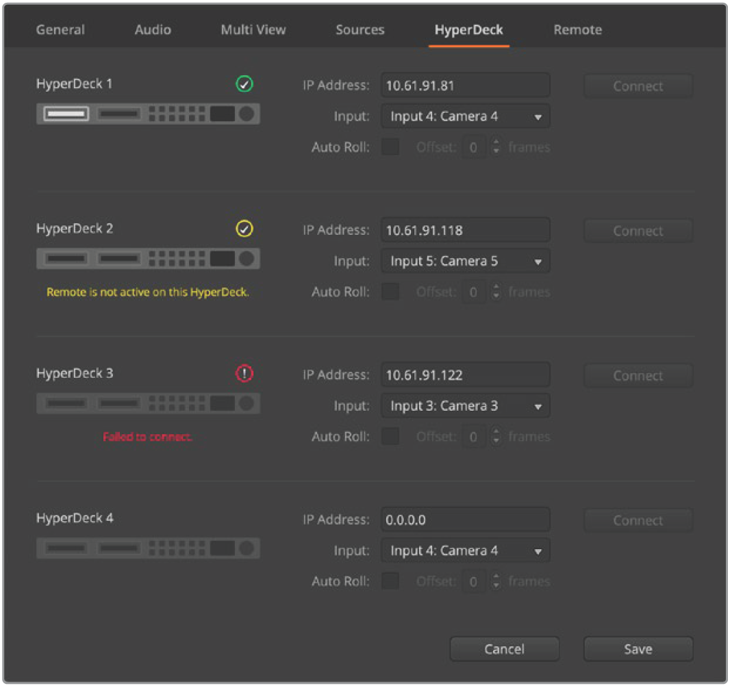Select the HyperDeck 3 device illustration
Screen dimensions: 730x686
[148, 403]
